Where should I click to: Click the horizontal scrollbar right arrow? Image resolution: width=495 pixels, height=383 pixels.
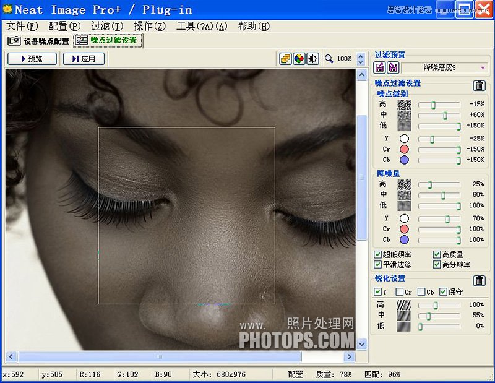tap(350, 357)
